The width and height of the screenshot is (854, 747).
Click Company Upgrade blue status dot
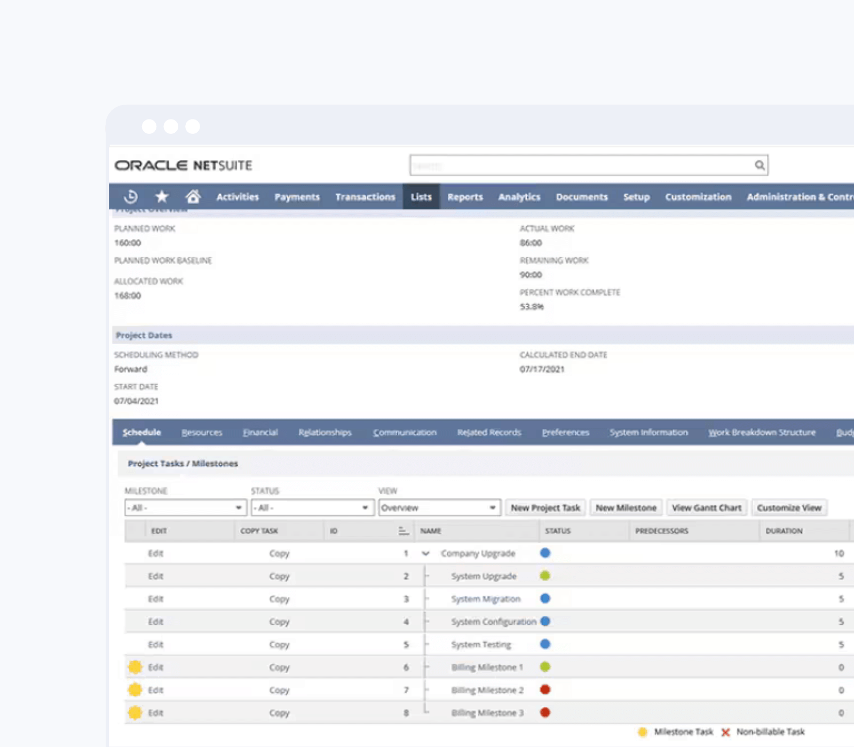point(545,553)
